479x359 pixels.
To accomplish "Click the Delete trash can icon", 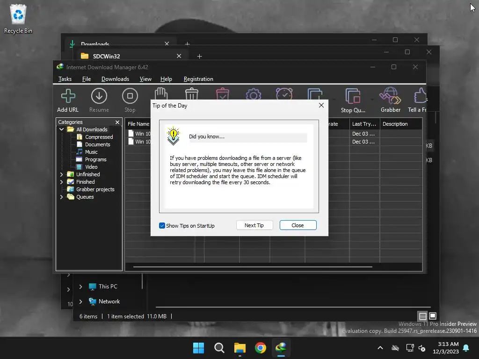I will tap(192, 93).
